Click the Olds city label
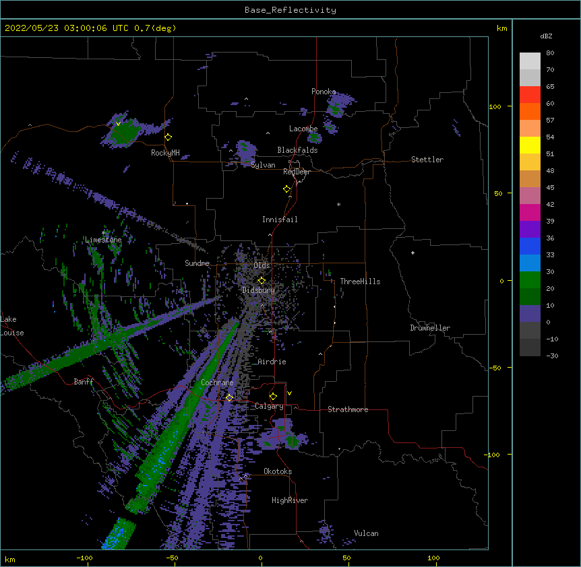Image resolution: width=581 pixels, height=567 pixels. [262, 265]
